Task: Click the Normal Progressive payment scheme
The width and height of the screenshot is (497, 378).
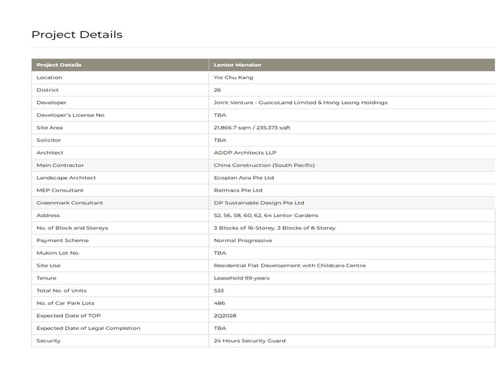Action: click(x=243, y=240)
